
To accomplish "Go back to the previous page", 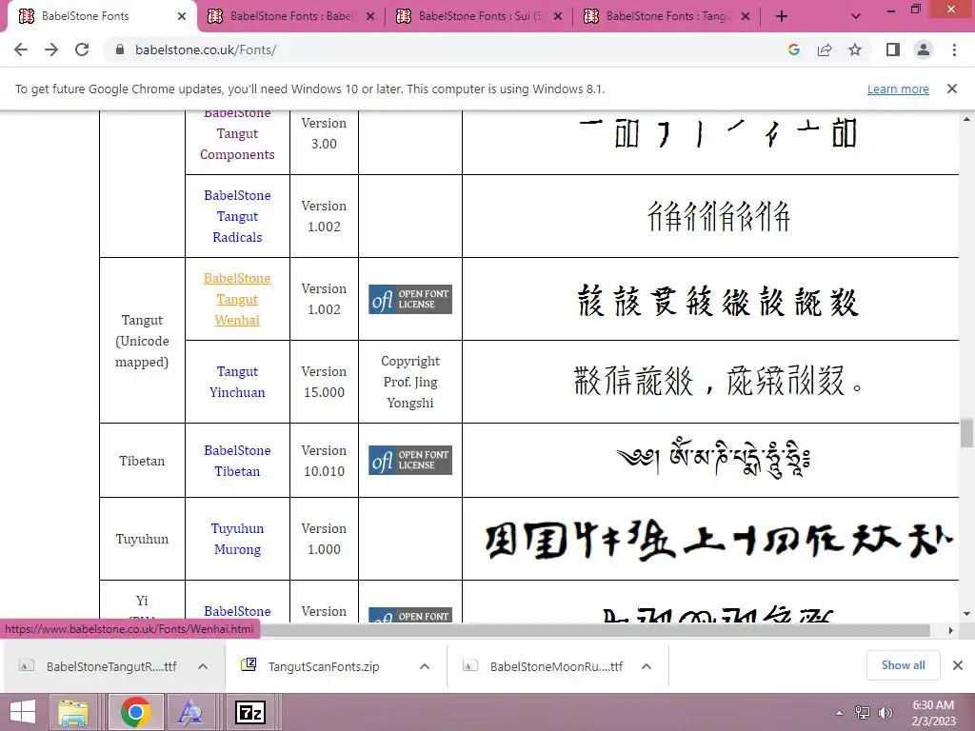I will (x=21, y=49).
